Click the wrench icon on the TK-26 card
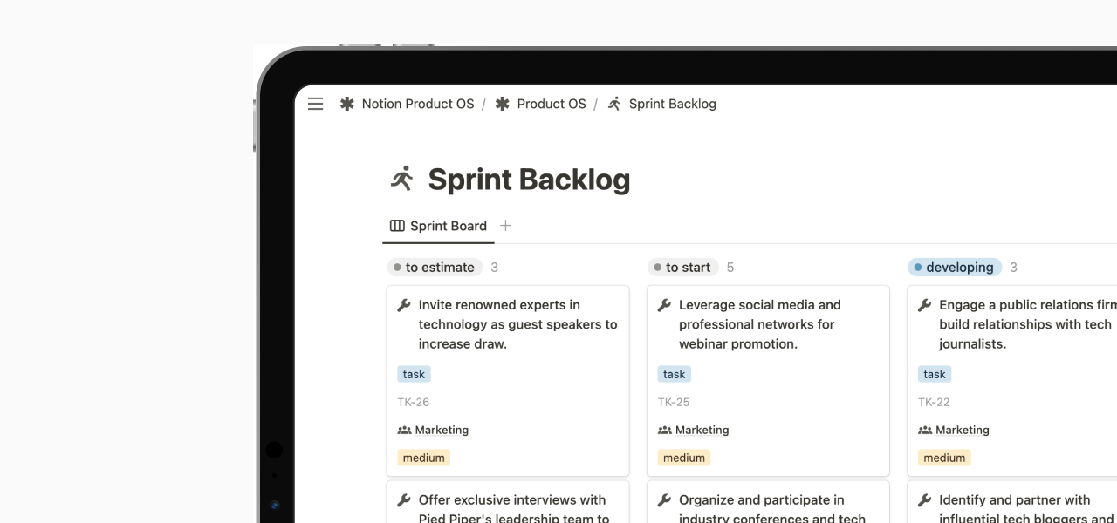Image resolution: width=1117 pixels, height=523 pixels. click(403, 305)
